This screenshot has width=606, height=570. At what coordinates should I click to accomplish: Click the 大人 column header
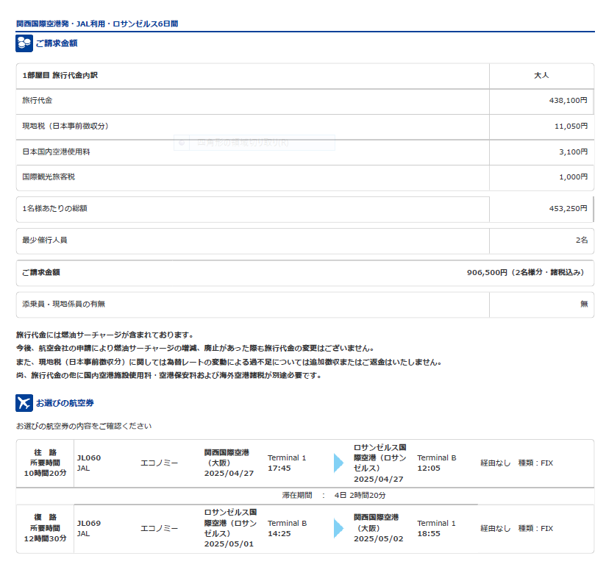tap(541, 75)
